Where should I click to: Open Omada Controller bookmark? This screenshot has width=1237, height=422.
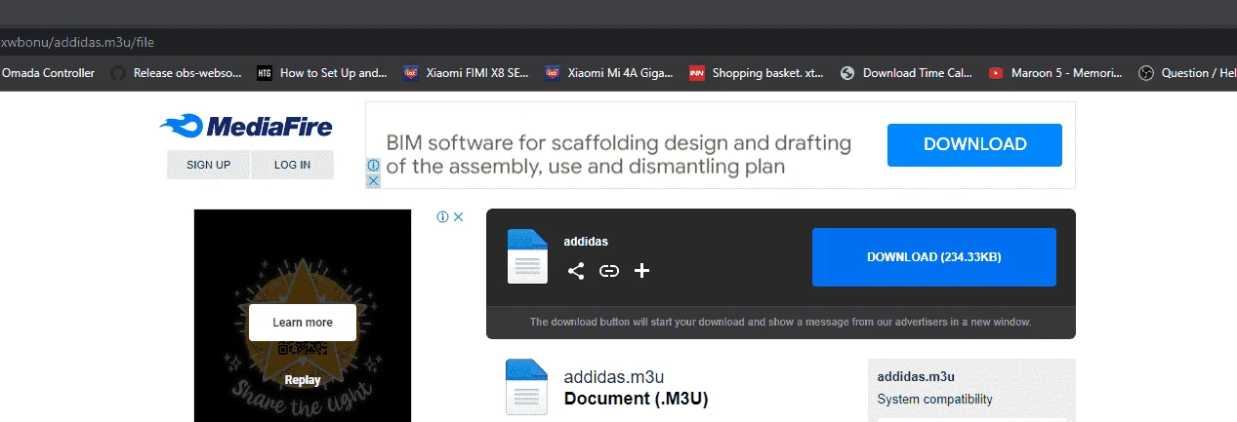(x=48, y=73)
